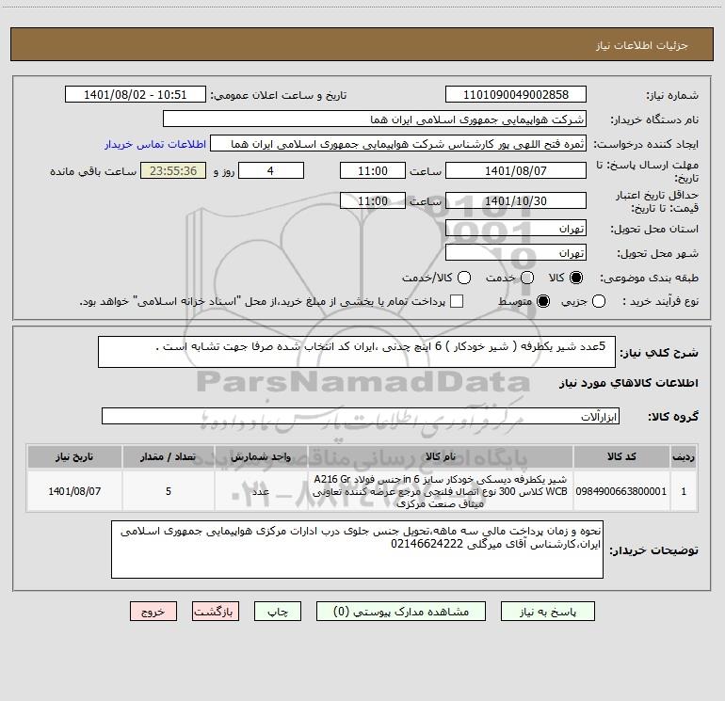Click the بازگشت back button

216,612
